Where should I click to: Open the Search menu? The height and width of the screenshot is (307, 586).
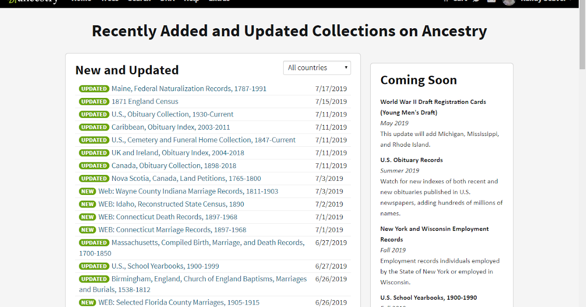pyautogui.click(x=139, y=1)
